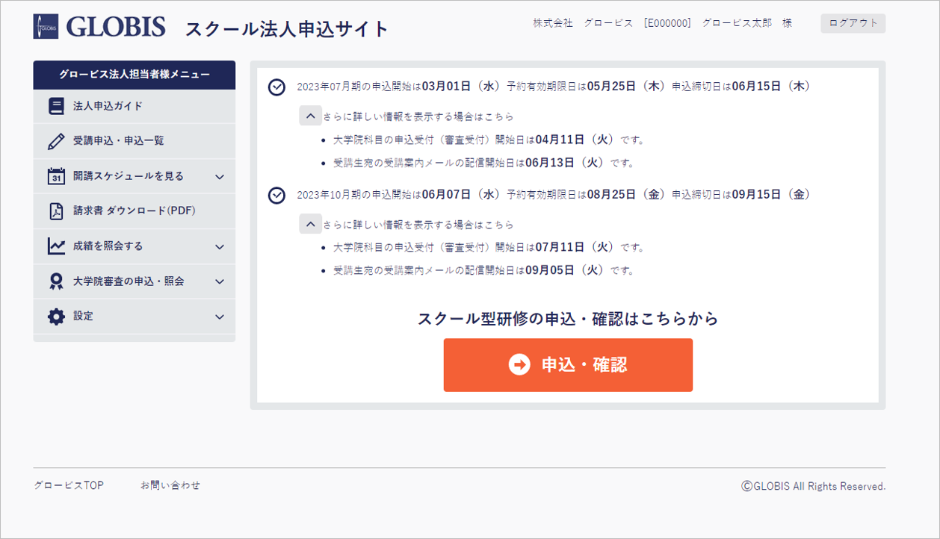
Task: Expand the 成績を照会する chevron
Action: 220,246
